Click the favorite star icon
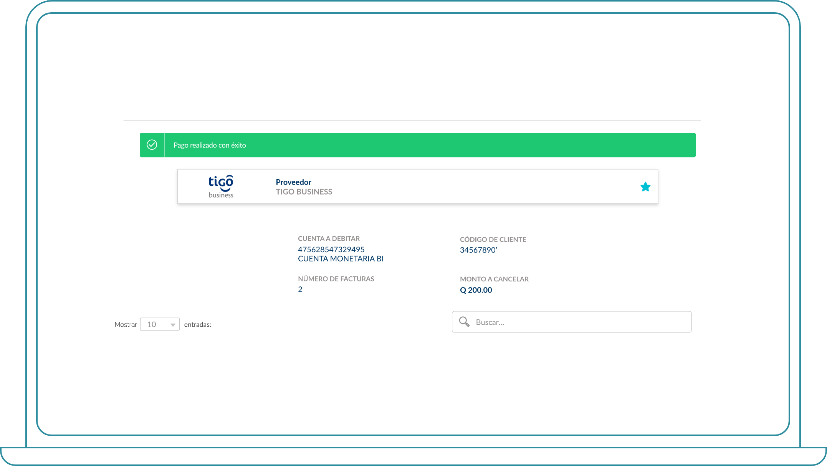This screenshot has width=827, height=466. coord(645,187)
